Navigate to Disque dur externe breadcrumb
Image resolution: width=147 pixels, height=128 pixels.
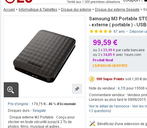coord(76,10)
